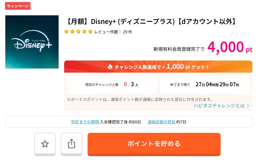Click the share icon button
This screenshot has height=160, width=268.
pyautogui.click(x=72, y=144)
